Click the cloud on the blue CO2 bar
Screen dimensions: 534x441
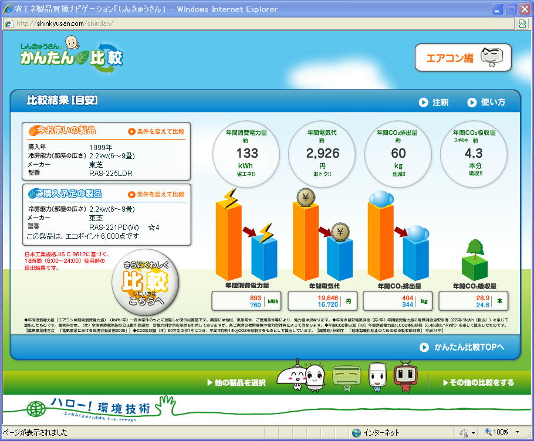418,233
